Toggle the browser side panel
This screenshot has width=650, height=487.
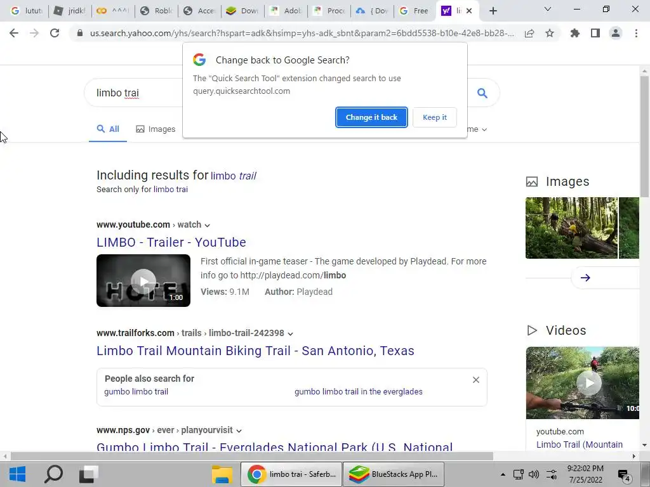(595, 33)
